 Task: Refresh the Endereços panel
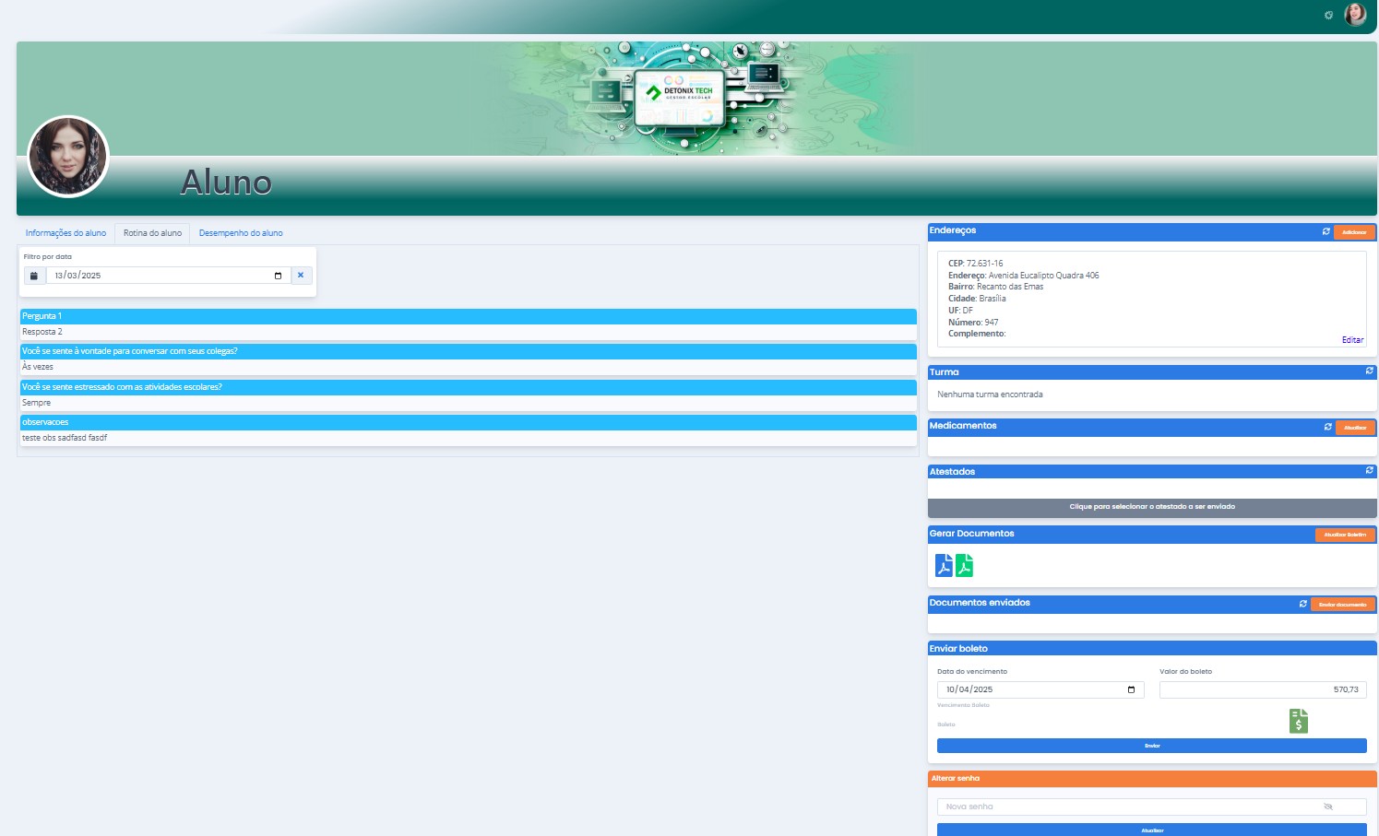click(x=1326, y=231)
